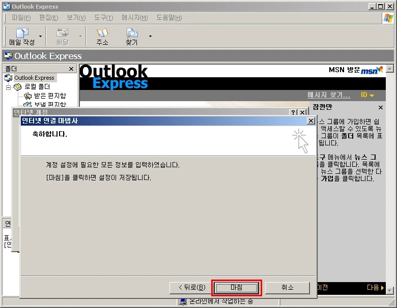Click the 마침 finish button
The height and width of the screenshot is (308, 397).
(x=237, y=288)
